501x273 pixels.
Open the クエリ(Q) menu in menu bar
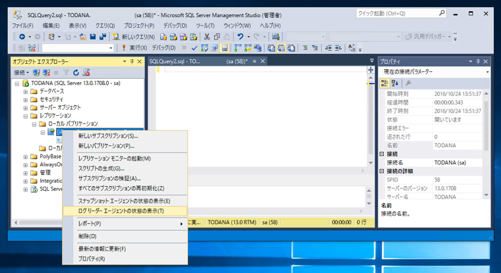click(105, 26)
